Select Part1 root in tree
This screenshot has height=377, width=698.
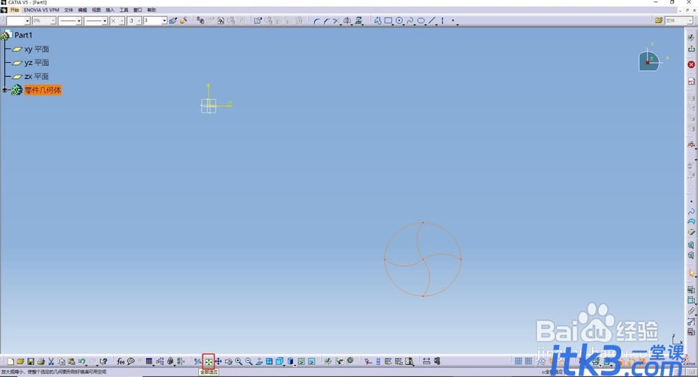click(23, 35)
